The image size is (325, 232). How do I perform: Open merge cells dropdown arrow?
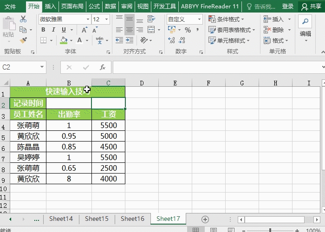(x=159, y=30)
